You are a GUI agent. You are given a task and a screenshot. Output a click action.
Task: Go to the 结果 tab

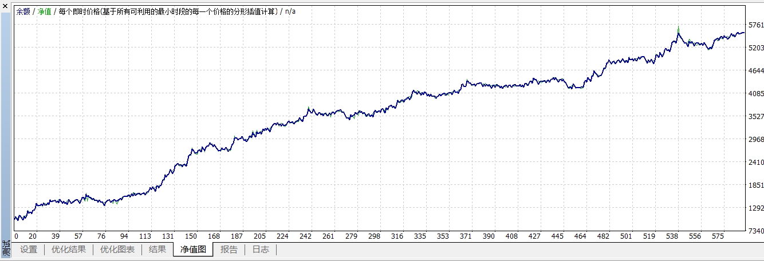pos(157,250)
